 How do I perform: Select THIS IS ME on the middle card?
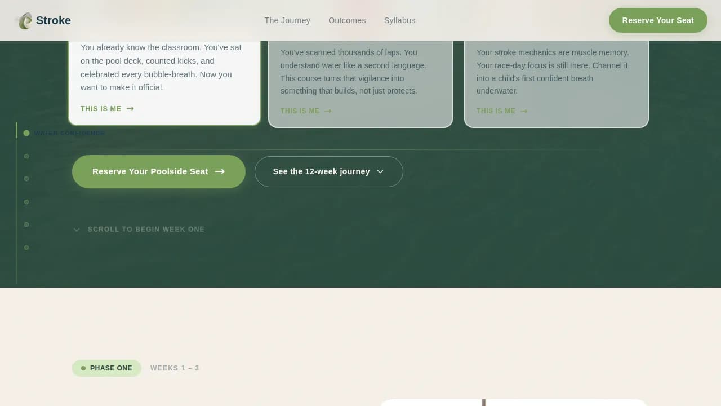[x=300, y=111]
